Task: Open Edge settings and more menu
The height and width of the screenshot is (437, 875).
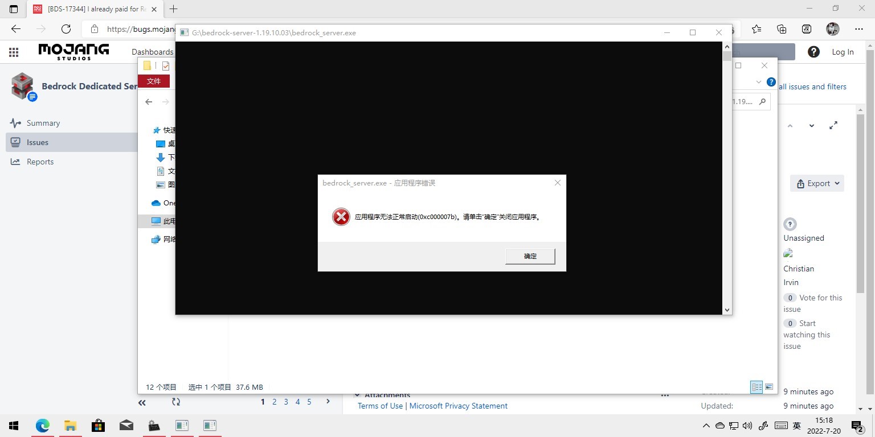Action: [859, 29]
